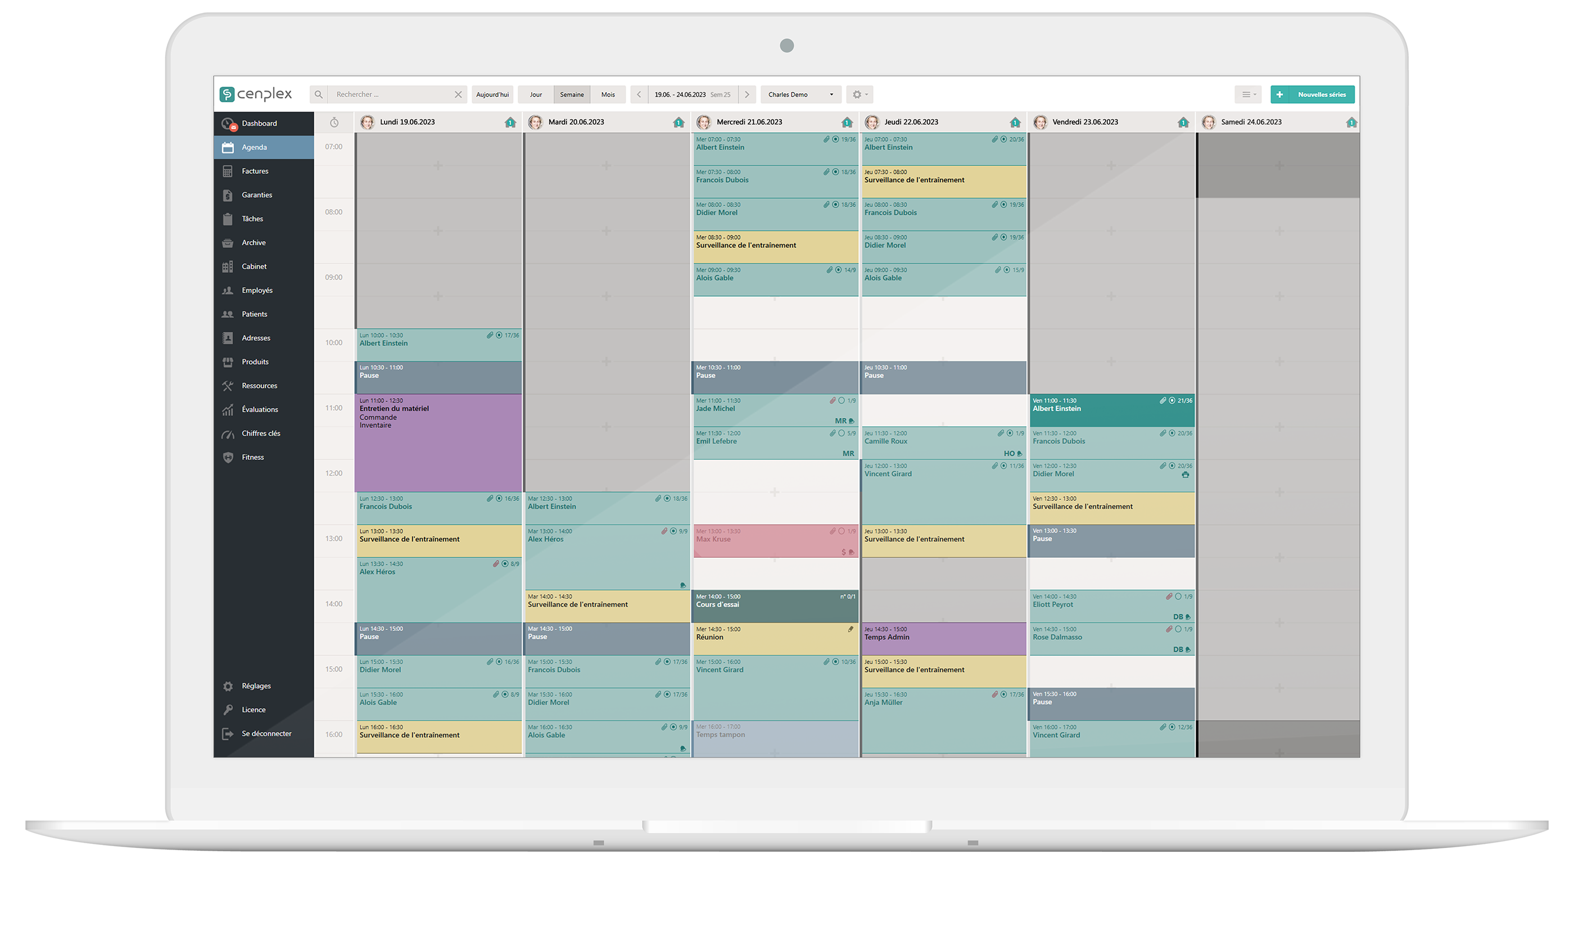1574x931 pixels.
Task: Clear the search field with X
Action: pos(458,95)
